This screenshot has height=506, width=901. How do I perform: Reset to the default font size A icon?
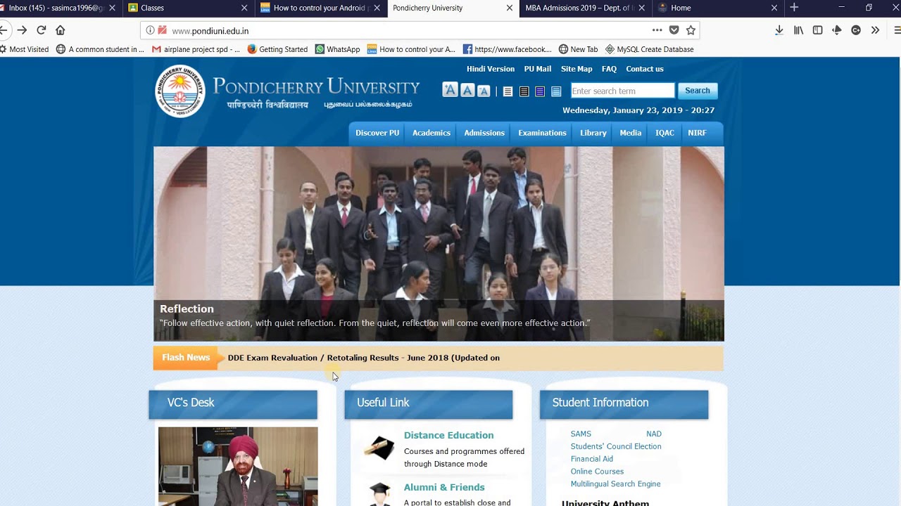click(467, 91)
